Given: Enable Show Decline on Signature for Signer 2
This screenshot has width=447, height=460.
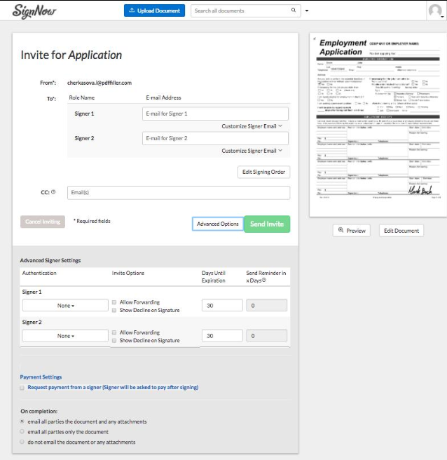Looking at the screenshot, I should pos(114,340).
